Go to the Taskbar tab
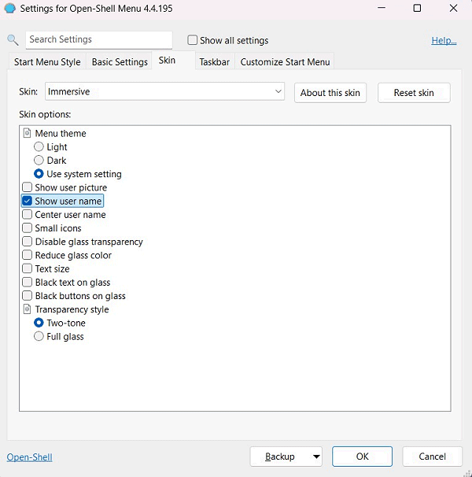Image resolution: width=472 pixels, height=477 pixels. (x=214, y=62)
